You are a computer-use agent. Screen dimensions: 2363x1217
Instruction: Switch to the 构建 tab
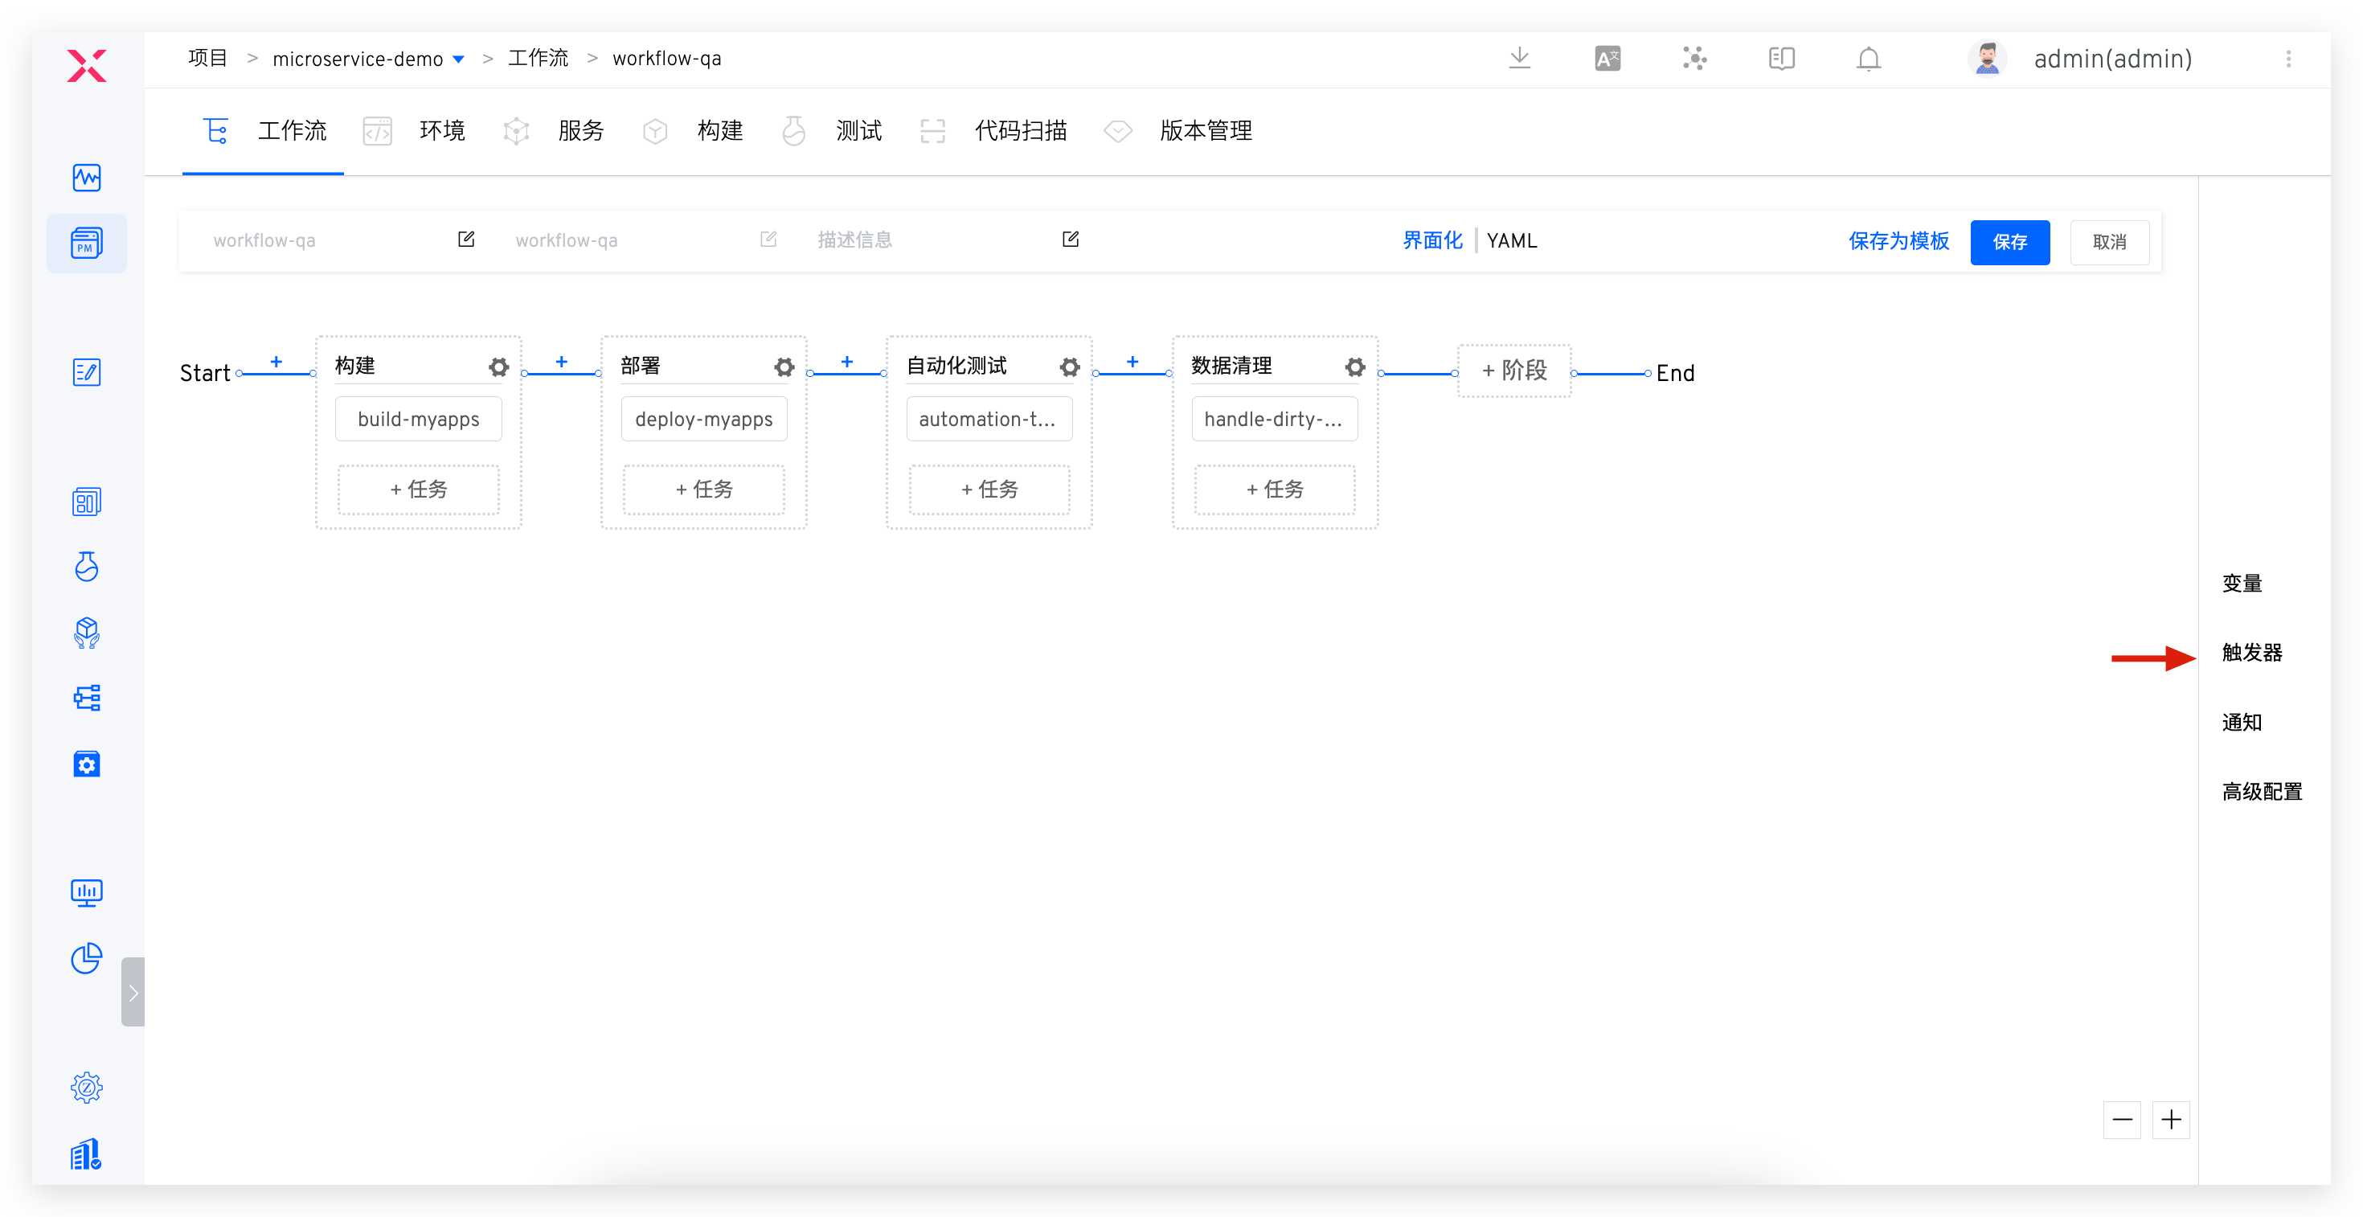pyautogui.click(x=693, y=131)
